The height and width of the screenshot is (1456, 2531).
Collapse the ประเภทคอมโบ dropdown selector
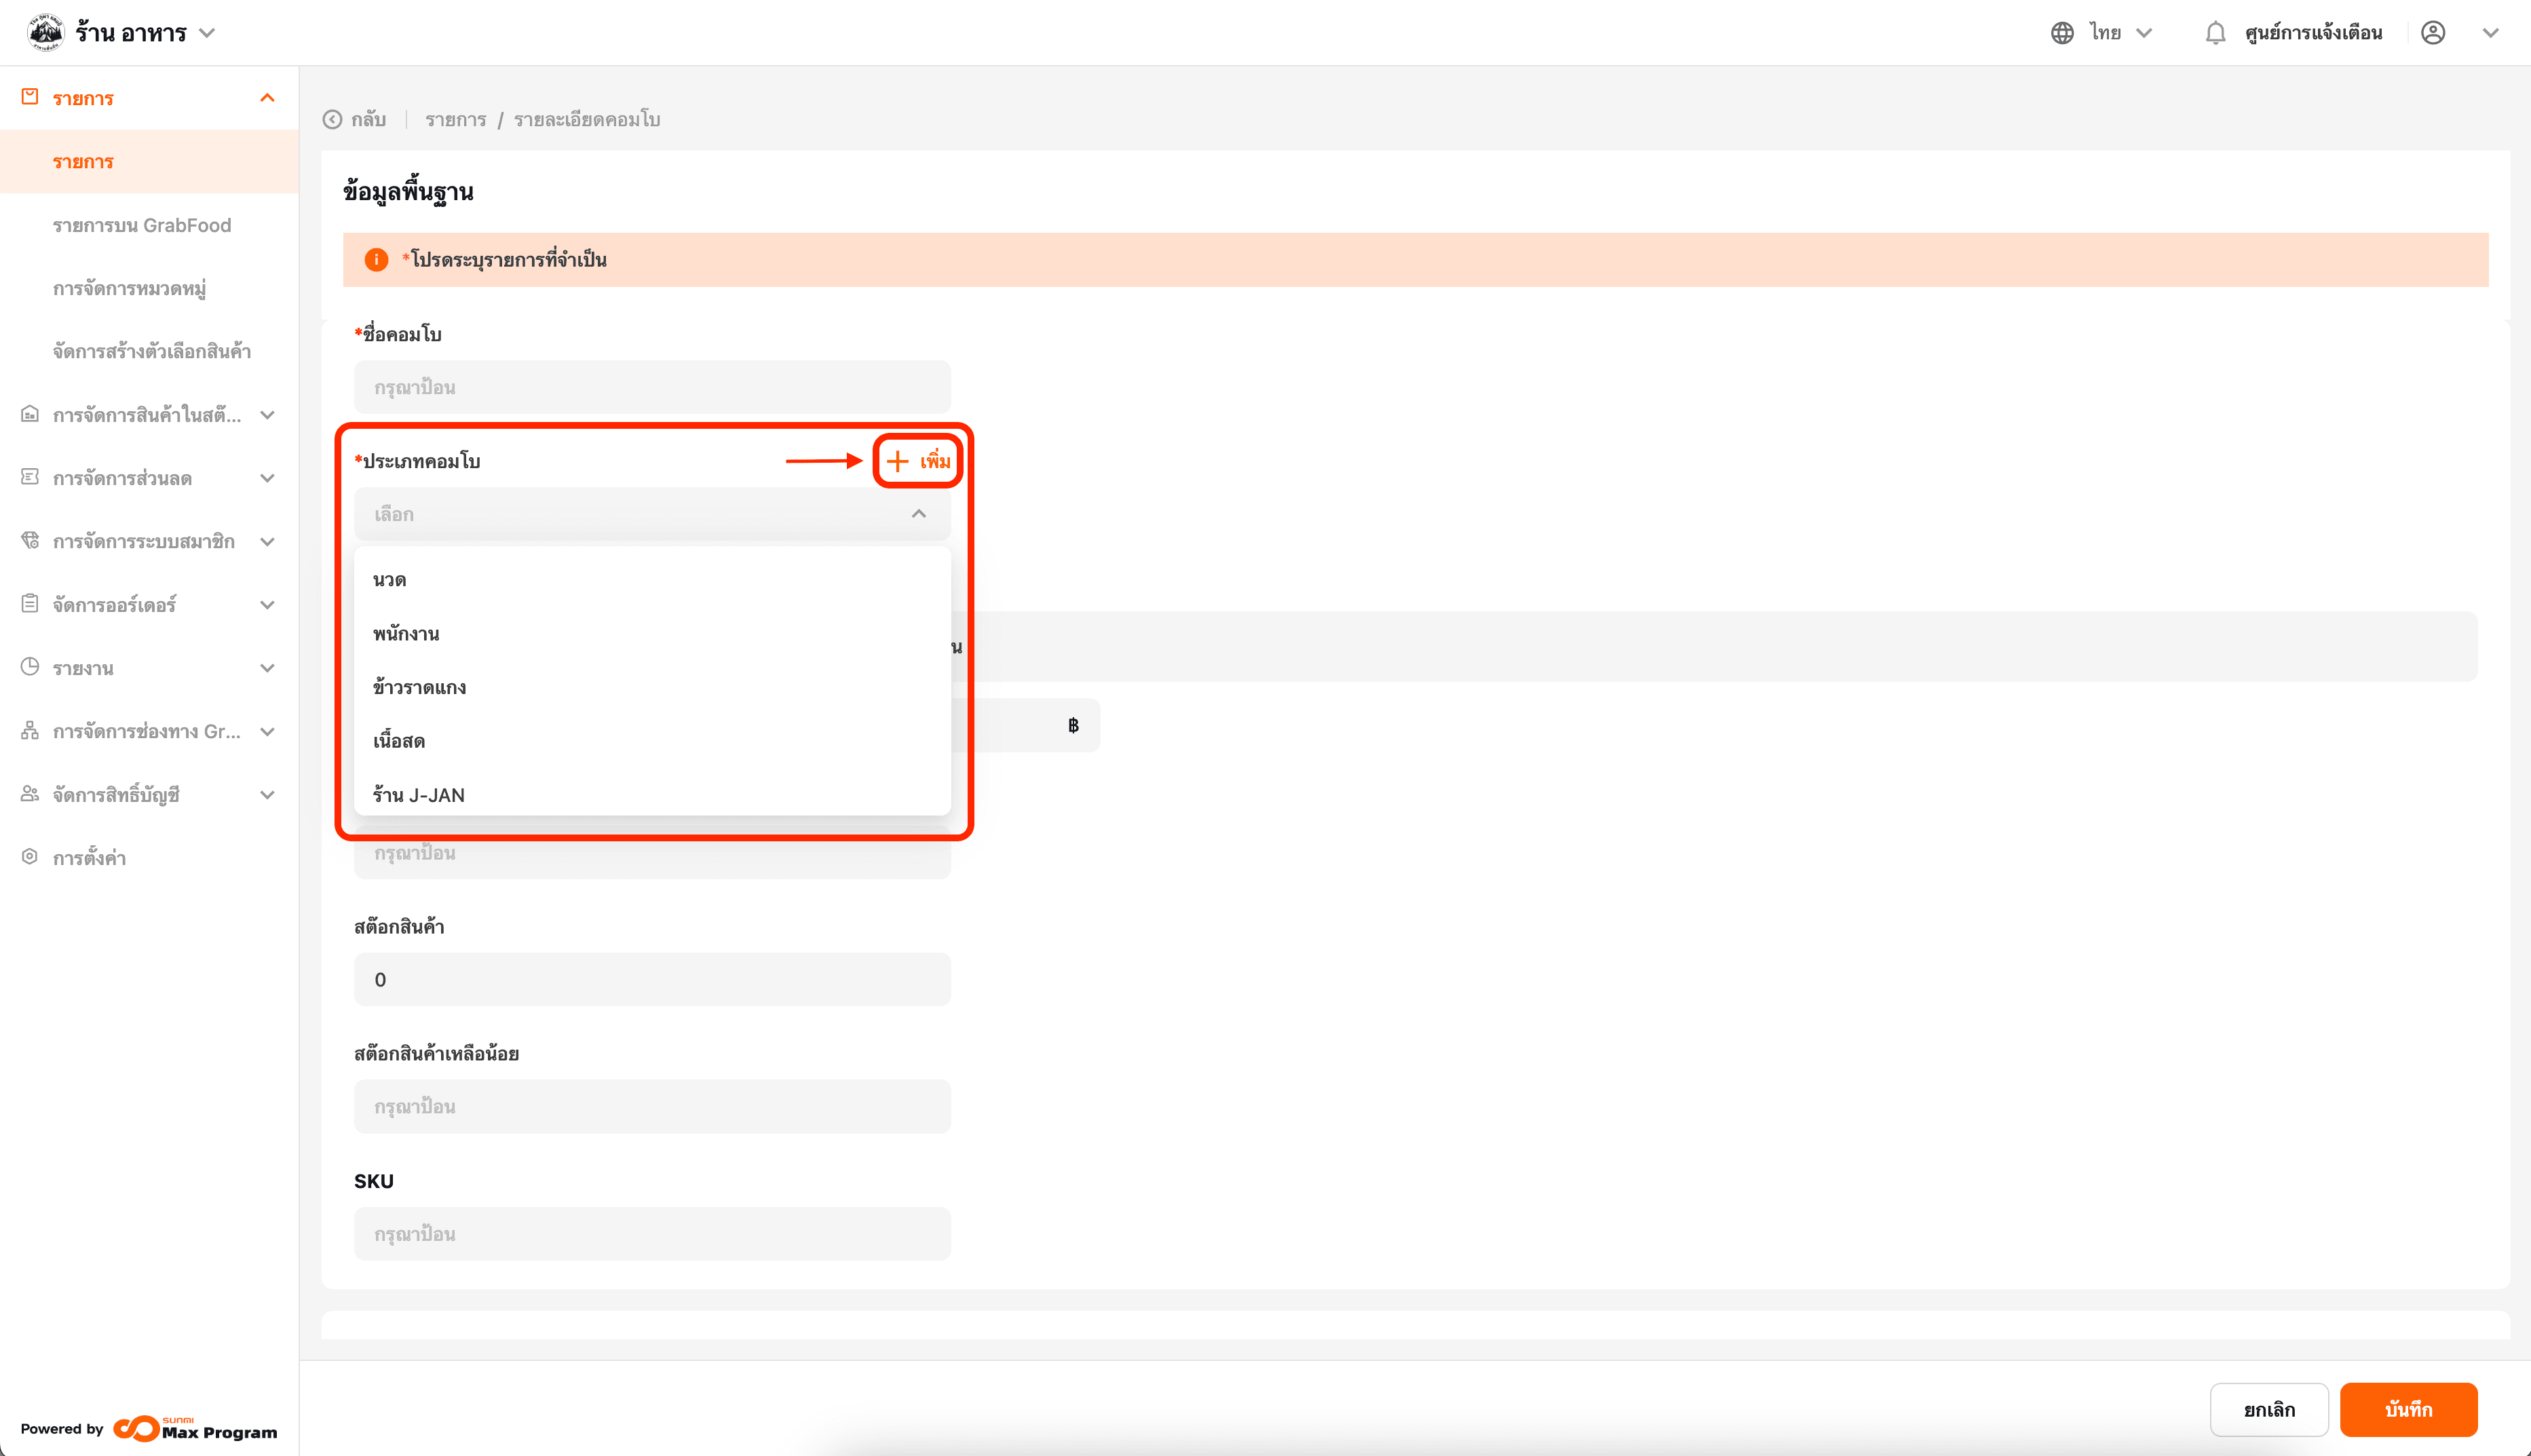point(918,514)
